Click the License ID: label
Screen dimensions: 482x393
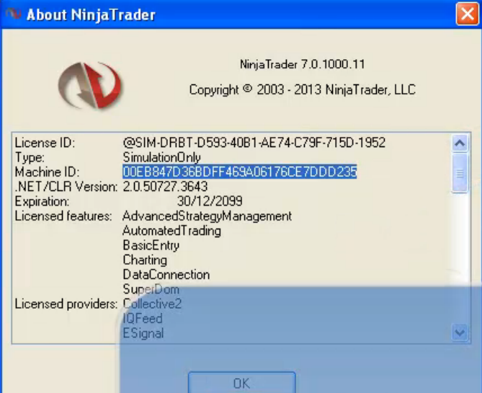[45, 143]
